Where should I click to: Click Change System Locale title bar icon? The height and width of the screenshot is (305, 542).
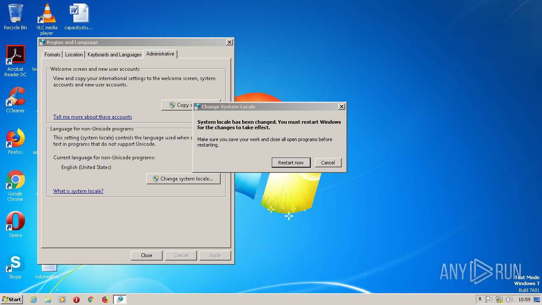pos(197,107)
